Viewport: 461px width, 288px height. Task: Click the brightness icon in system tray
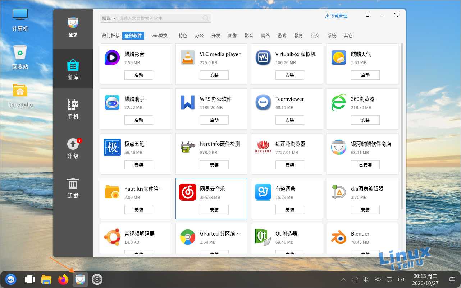[x=378, y=279]
